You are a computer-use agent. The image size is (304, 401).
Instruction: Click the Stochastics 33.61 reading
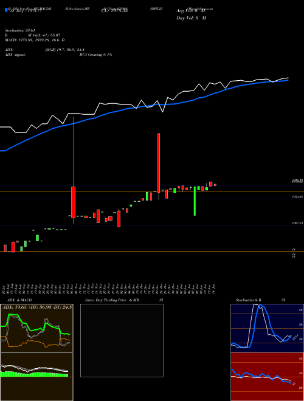(x=19, y=30)
